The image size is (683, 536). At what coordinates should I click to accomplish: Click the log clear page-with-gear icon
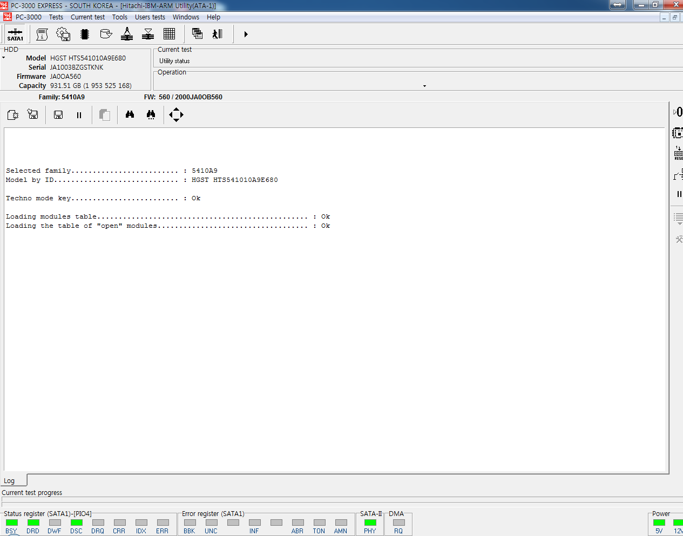pos(13,114)
